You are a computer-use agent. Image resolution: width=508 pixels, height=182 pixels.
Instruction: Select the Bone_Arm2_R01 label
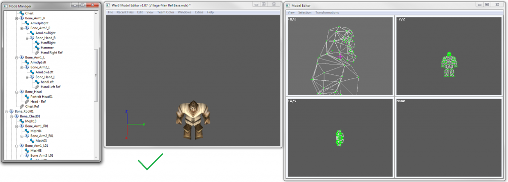coord(42,136)
